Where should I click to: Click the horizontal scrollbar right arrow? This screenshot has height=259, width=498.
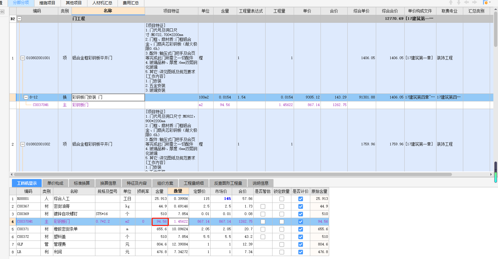491,174
